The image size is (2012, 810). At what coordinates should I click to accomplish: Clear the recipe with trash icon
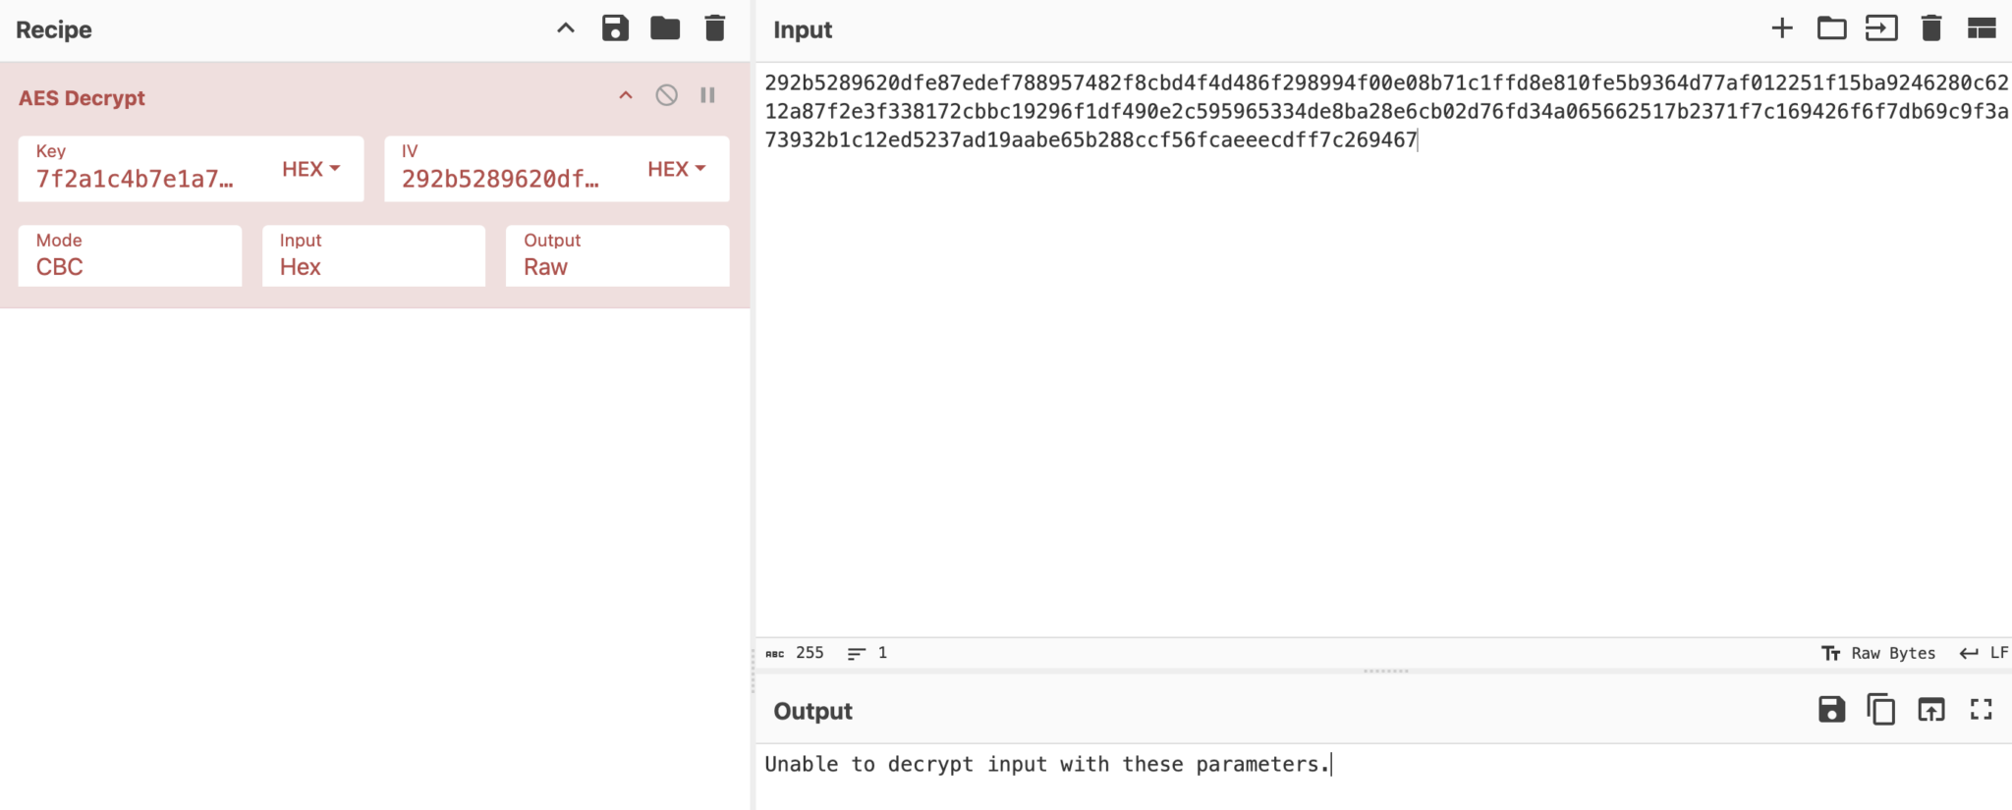715,28
